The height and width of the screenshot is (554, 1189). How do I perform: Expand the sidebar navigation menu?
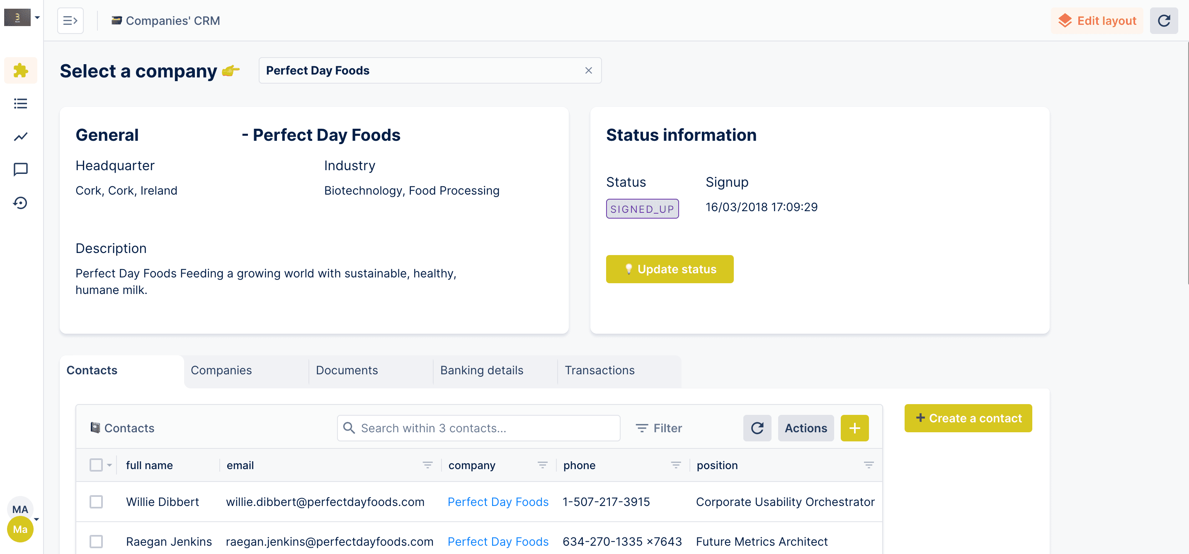click(70, 20)
